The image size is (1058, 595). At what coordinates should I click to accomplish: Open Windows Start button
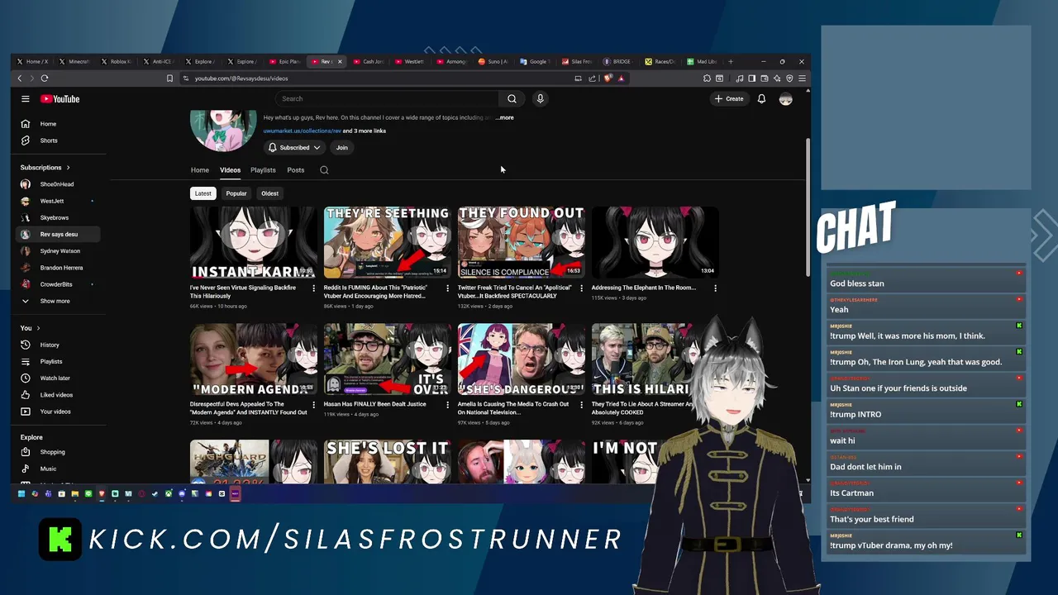(x=21, y=494)
